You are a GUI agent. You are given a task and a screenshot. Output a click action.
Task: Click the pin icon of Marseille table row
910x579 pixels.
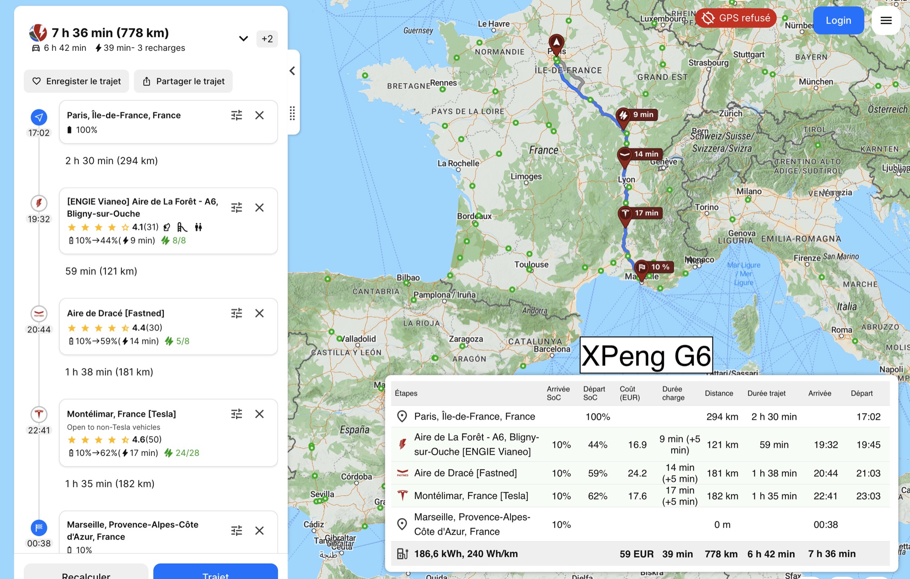click(x=402, y=524)
